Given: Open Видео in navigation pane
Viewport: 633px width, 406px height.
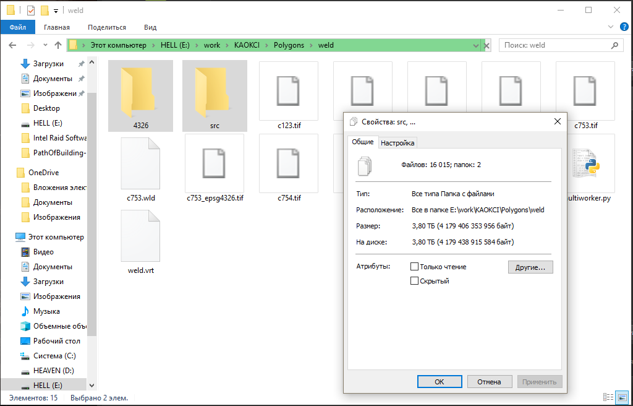Looking at the screenshot, I should coord(43,252).
